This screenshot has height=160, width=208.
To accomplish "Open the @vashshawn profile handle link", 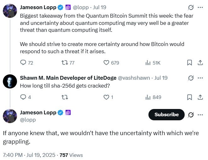I will (x=134, y=78).
